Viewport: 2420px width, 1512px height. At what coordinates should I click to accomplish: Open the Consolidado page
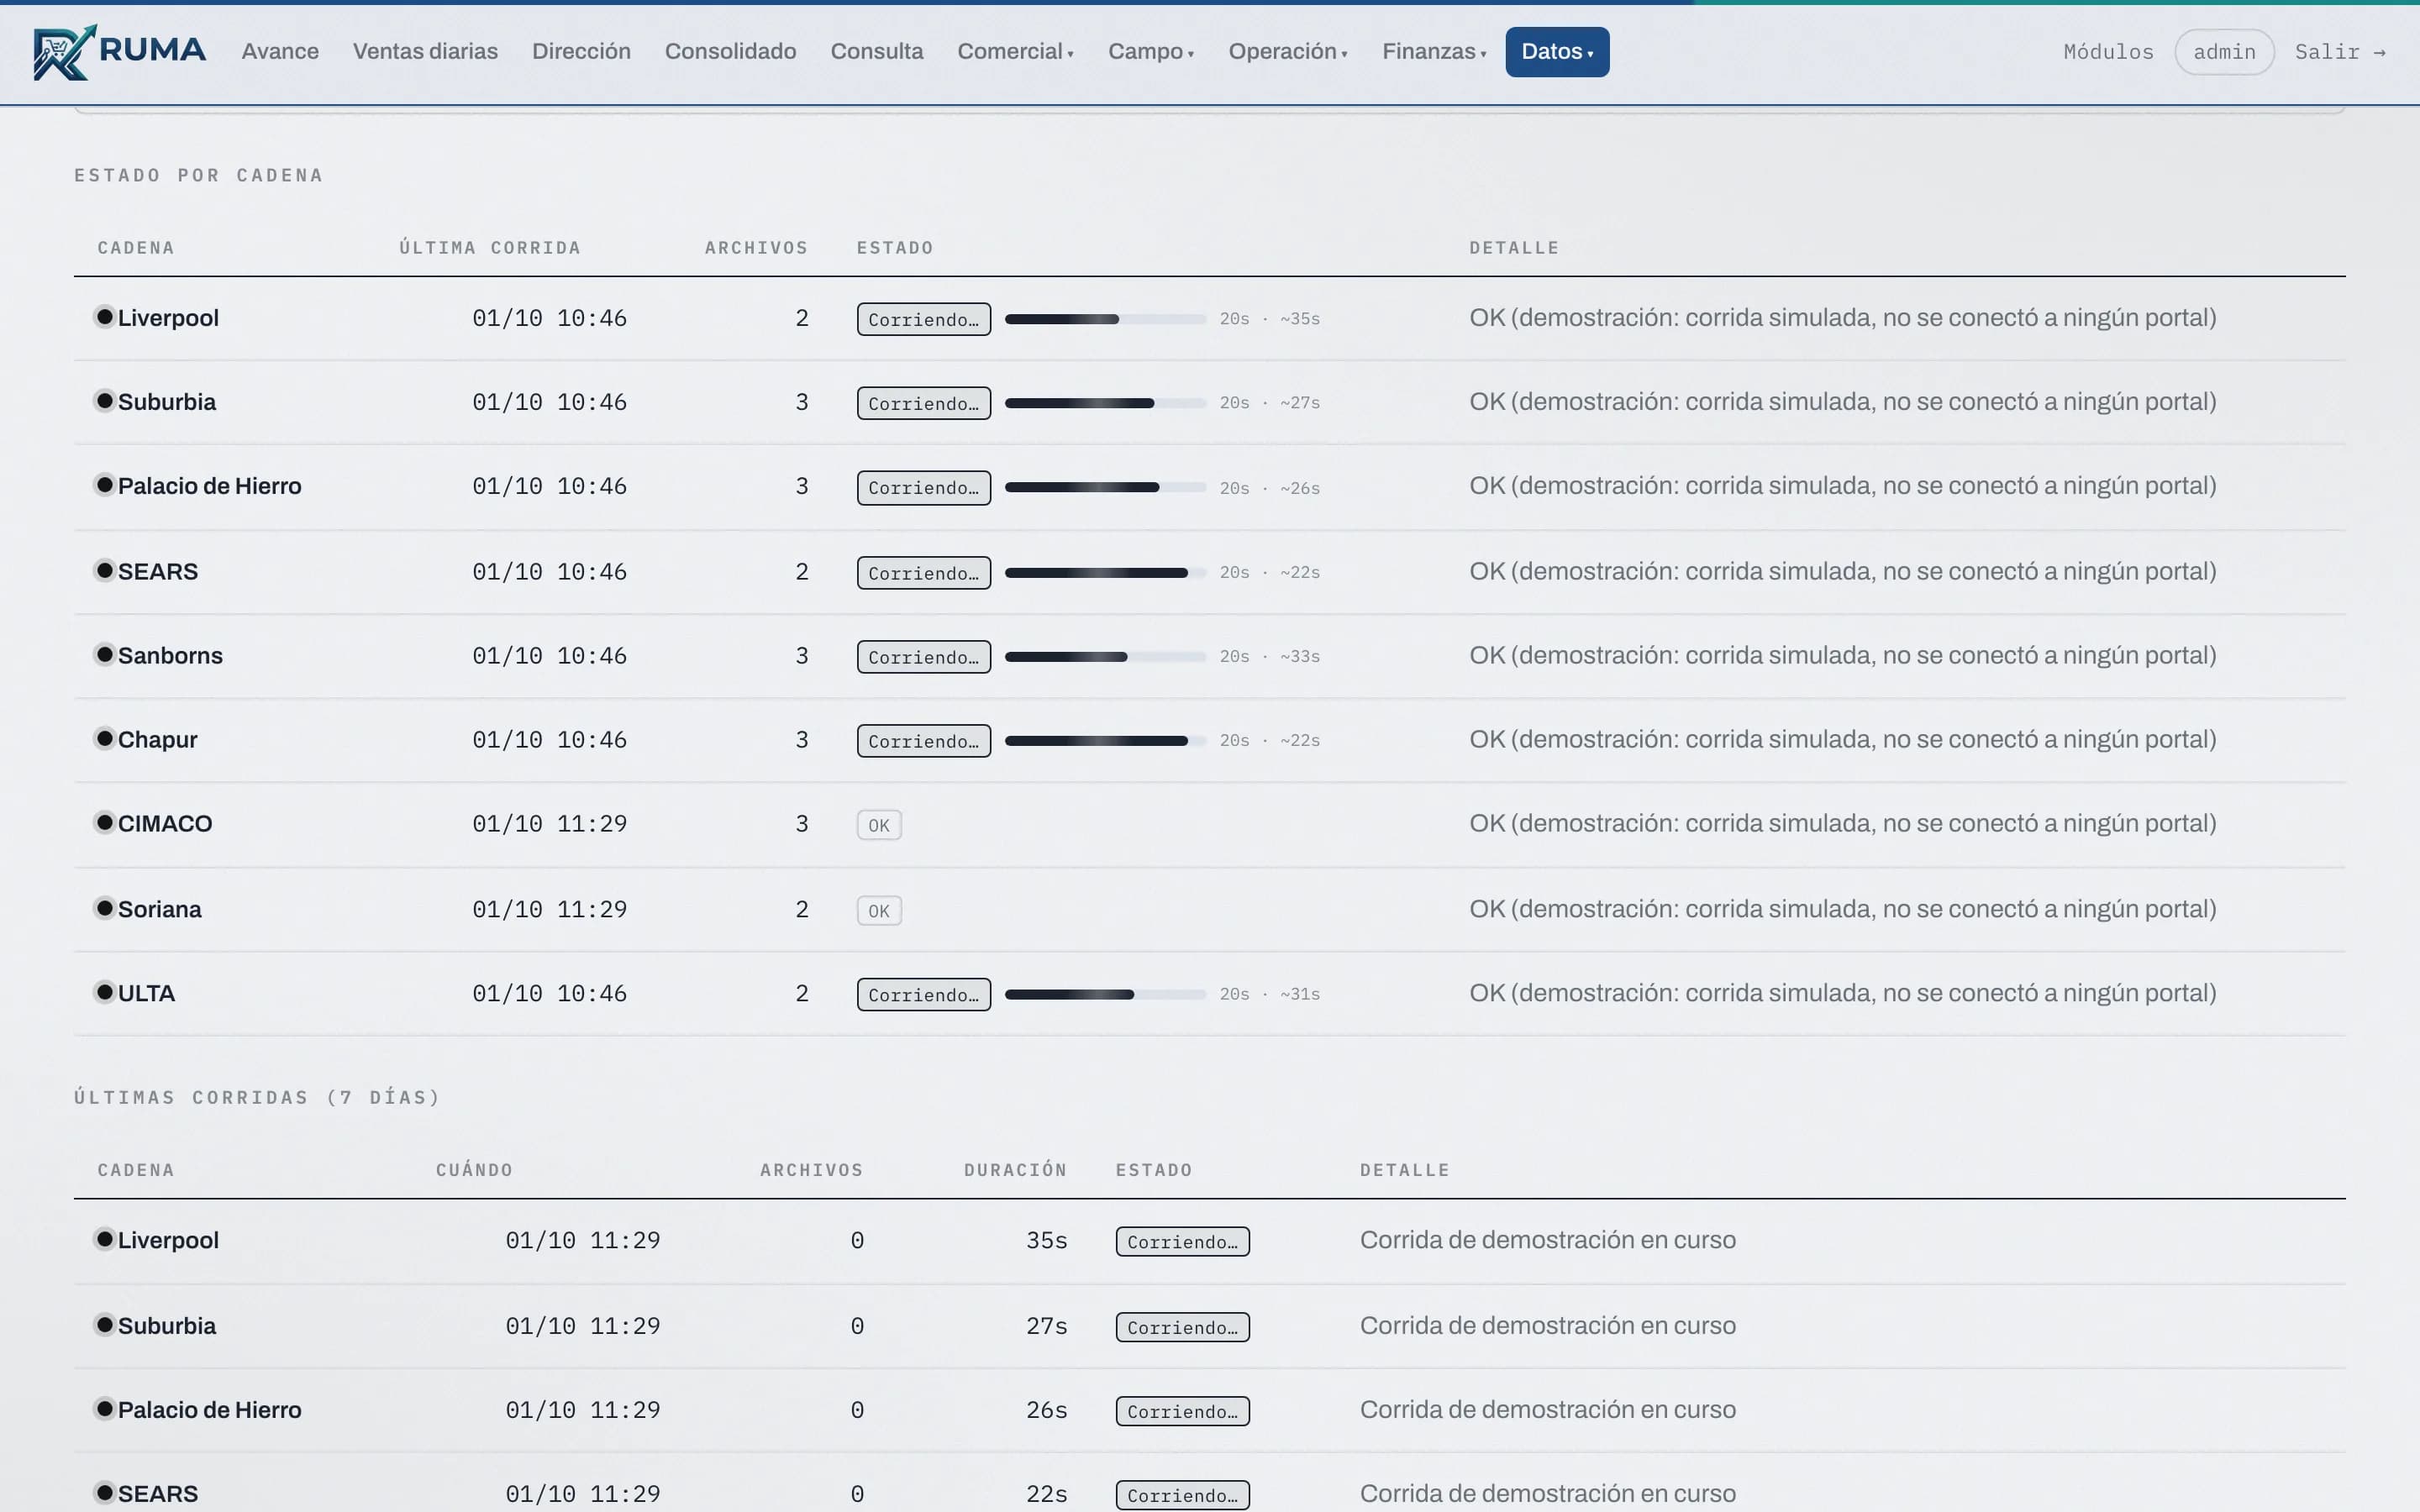tap(730, 52)
